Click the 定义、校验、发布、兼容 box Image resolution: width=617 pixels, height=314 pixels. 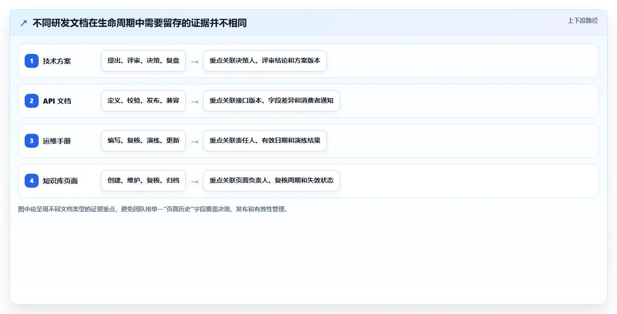143,101
